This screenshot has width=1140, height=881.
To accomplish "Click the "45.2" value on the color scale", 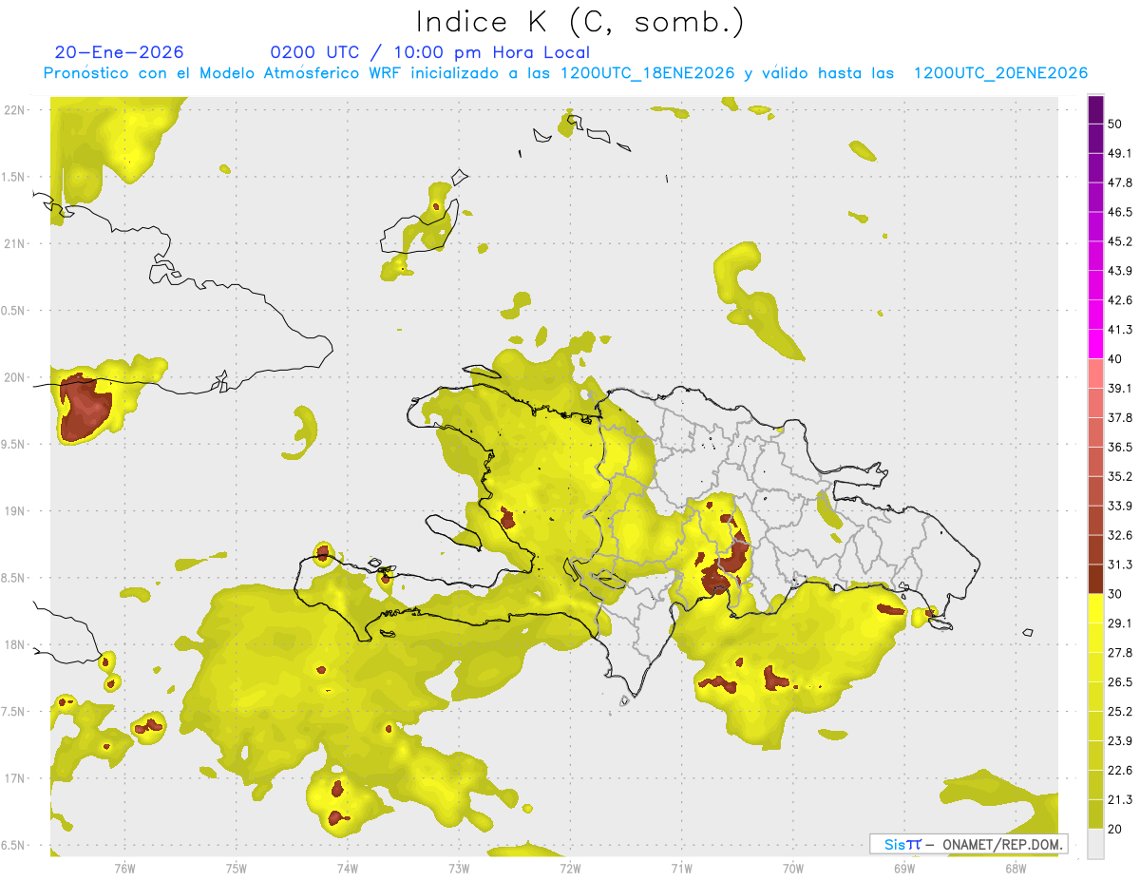I will pos(1120,241).
